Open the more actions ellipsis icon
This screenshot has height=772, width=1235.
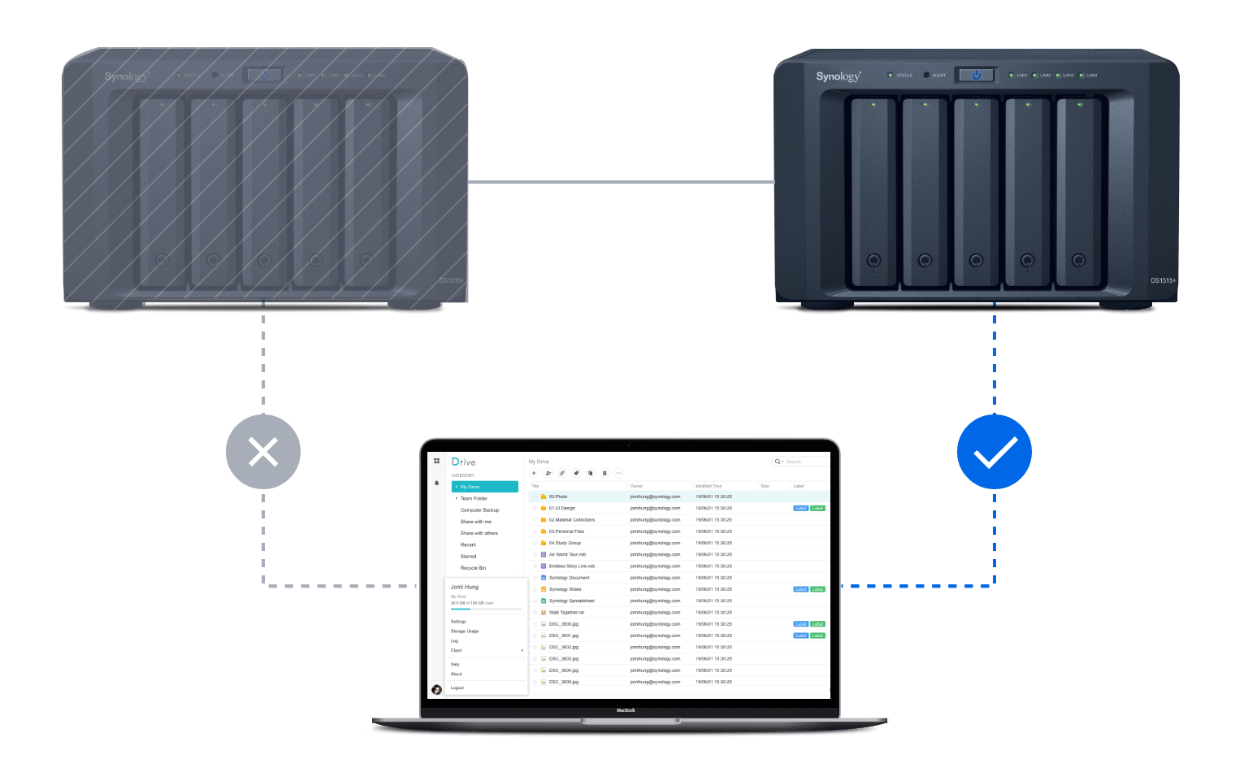[619, 473]
